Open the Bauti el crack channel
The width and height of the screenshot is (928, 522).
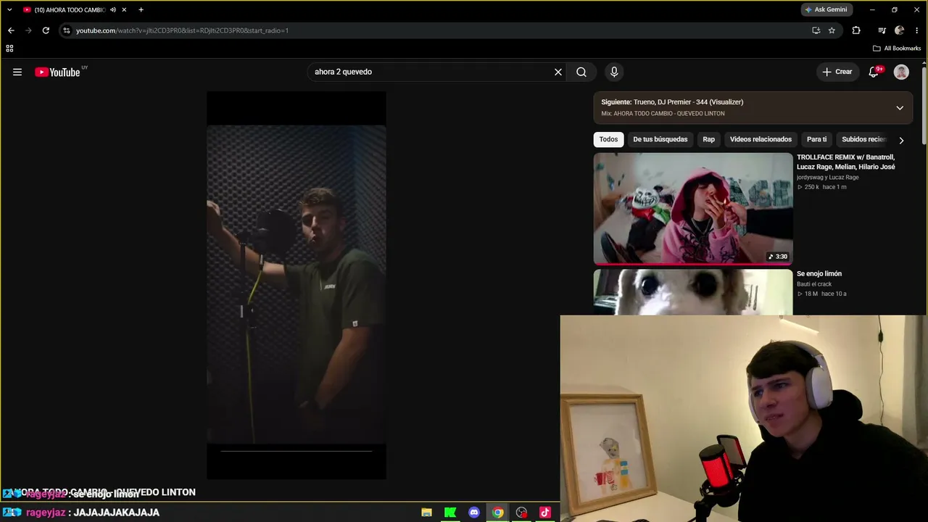(x=814, y=284)
